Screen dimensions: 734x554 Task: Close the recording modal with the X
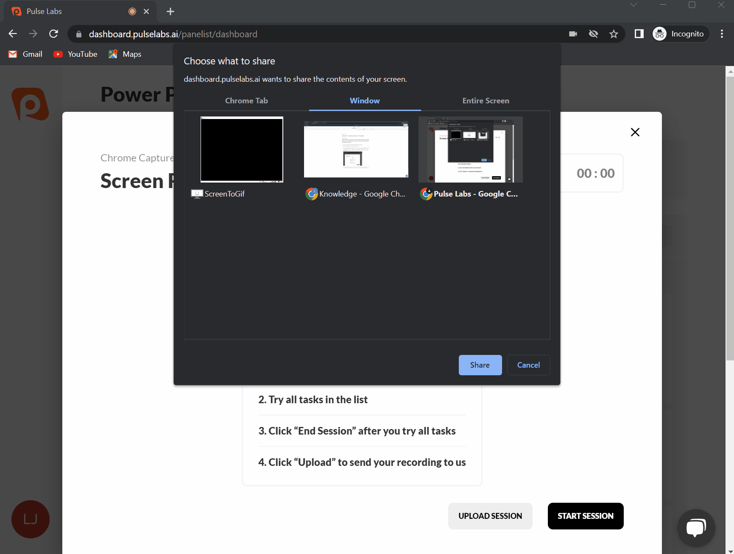(x=635, y=132)
